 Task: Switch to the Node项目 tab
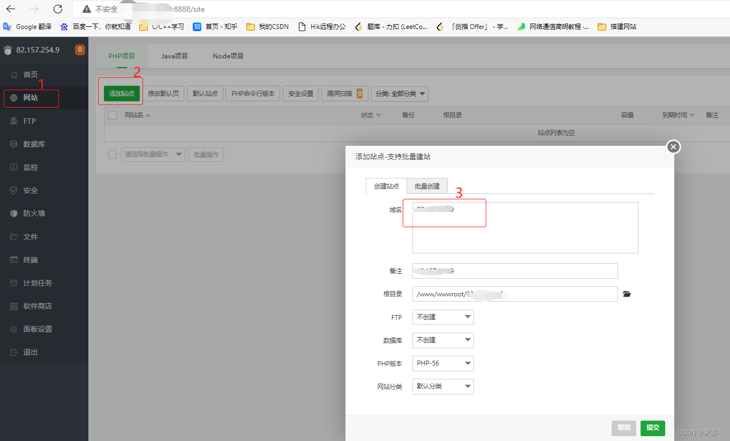point(228,56)
